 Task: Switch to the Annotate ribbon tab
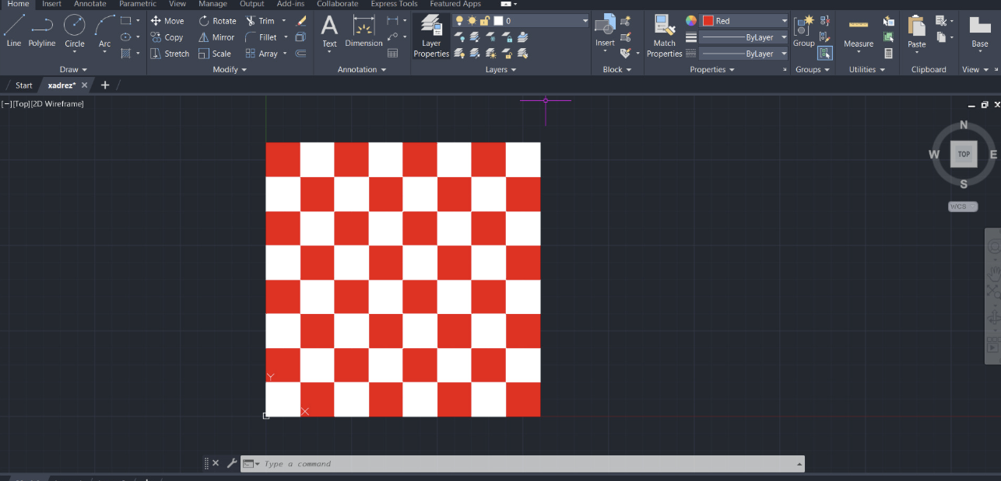[90, 4]
